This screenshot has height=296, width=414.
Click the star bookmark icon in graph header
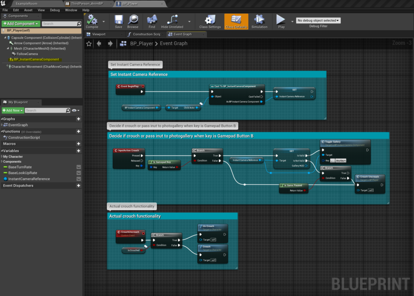pyautogui.click(x=89, y=44)
